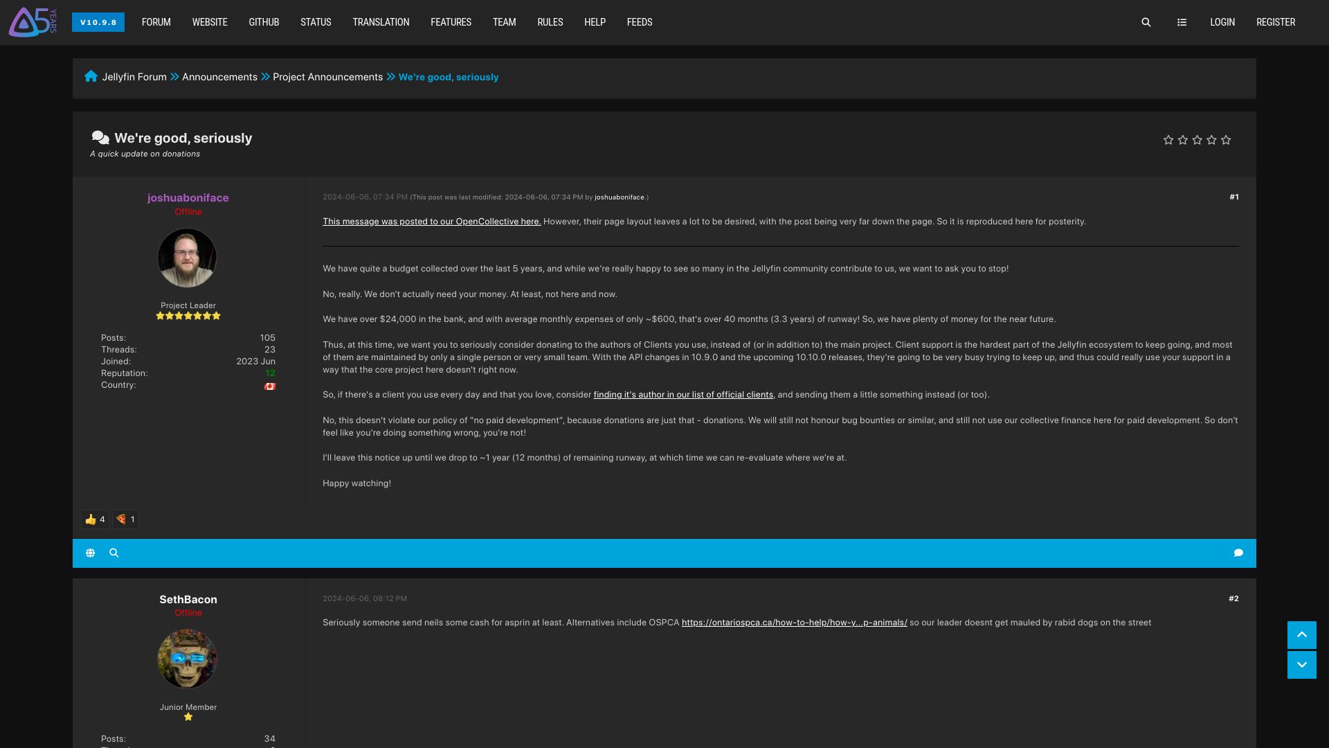Click the thumbs-up reaction with count 4

(95, 519)
